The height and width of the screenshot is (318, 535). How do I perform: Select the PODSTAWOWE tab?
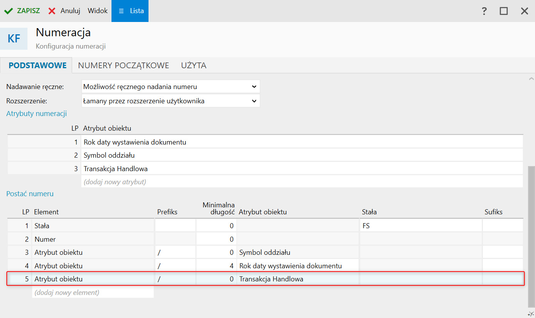(x=37, y=66)
